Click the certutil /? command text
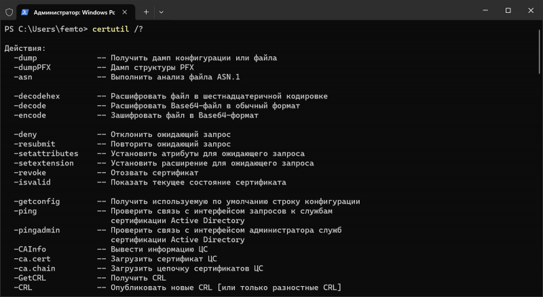543x297 pixels. pyautogui.click(x=117, y=29)
